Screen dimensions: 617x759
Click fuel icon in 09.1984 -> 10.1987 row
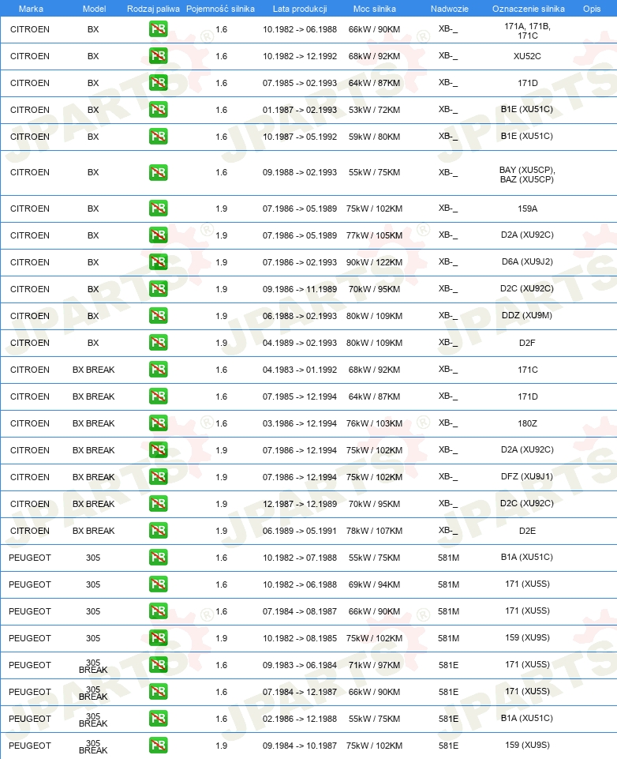pyautogui.click(x=158, y=746)
